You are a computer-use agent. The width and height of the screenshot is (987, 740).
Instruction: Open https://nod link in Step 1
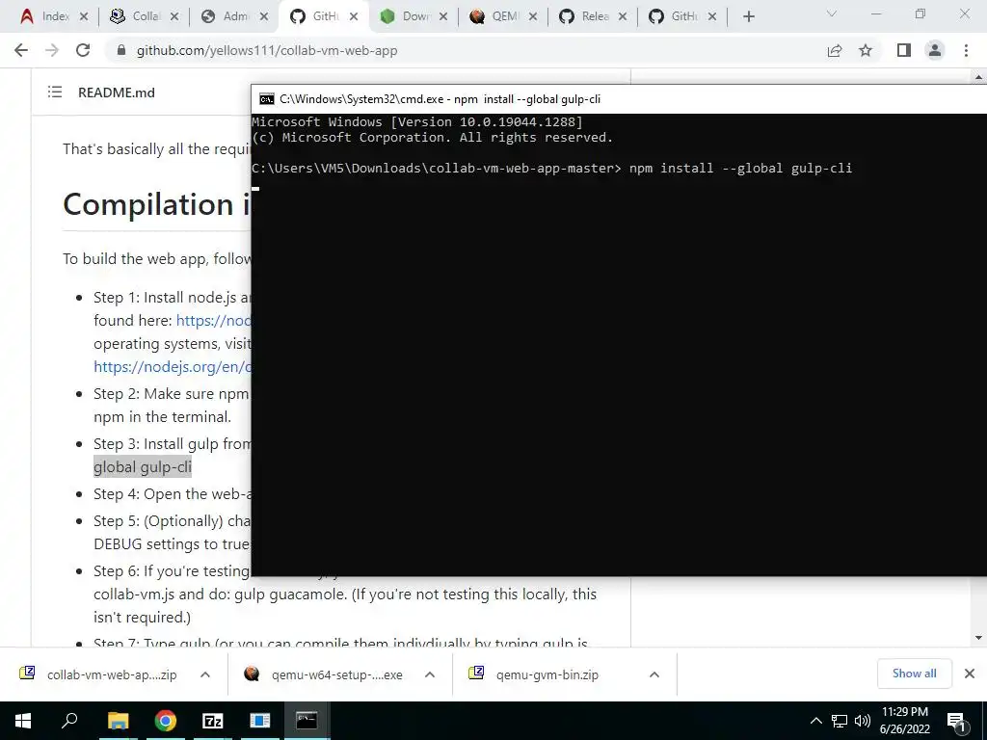tap(213, 320)
